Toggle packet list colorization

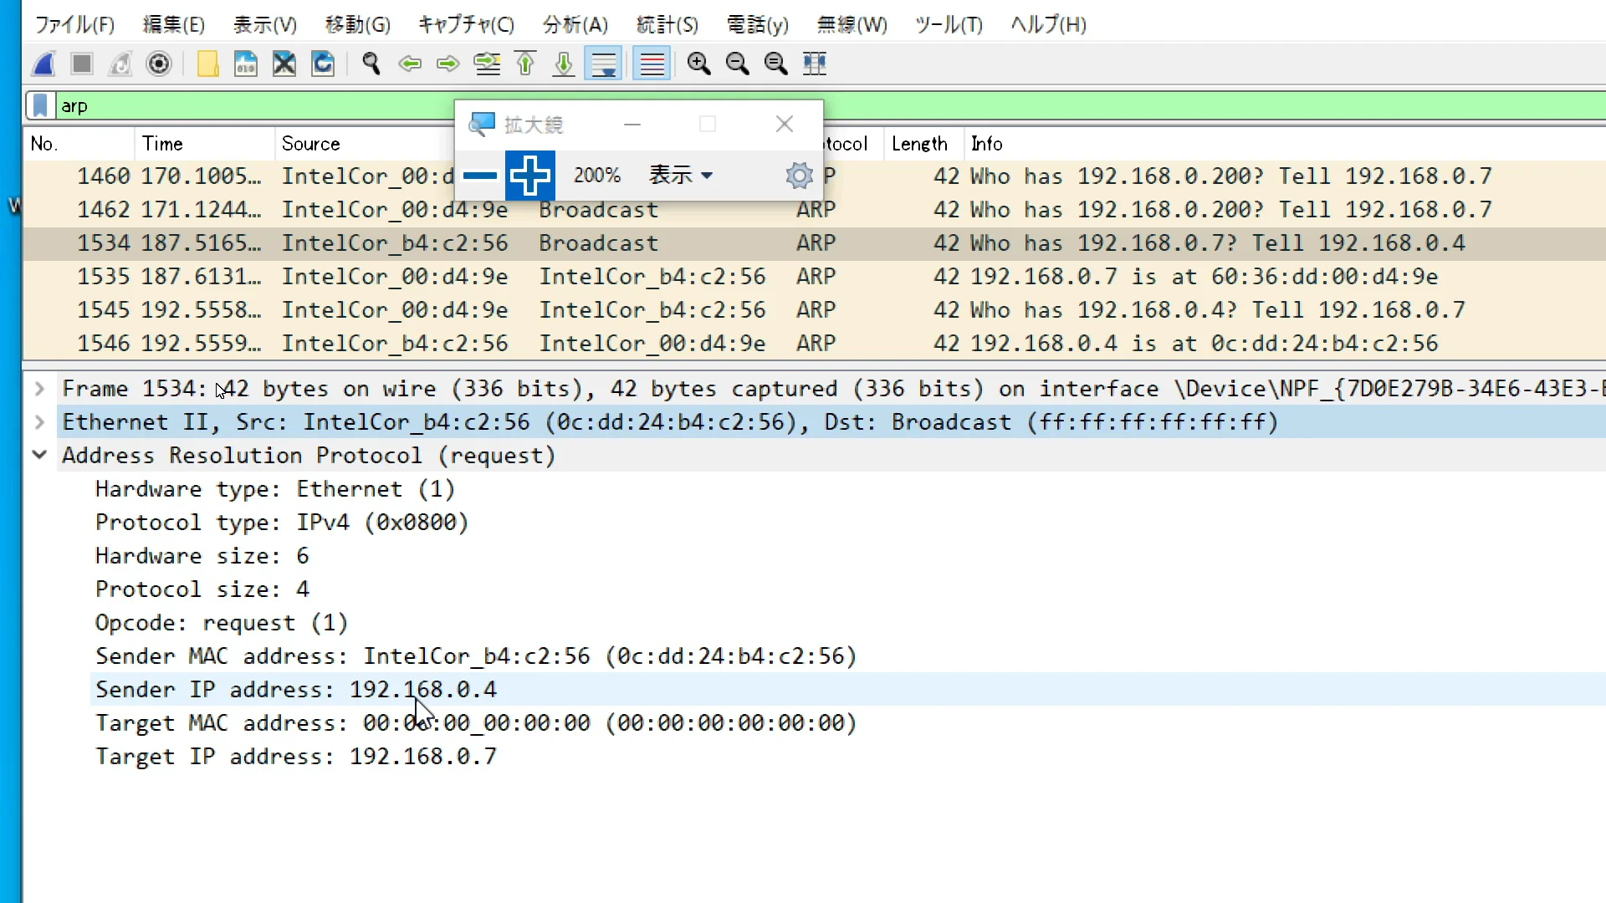[652, 64]
